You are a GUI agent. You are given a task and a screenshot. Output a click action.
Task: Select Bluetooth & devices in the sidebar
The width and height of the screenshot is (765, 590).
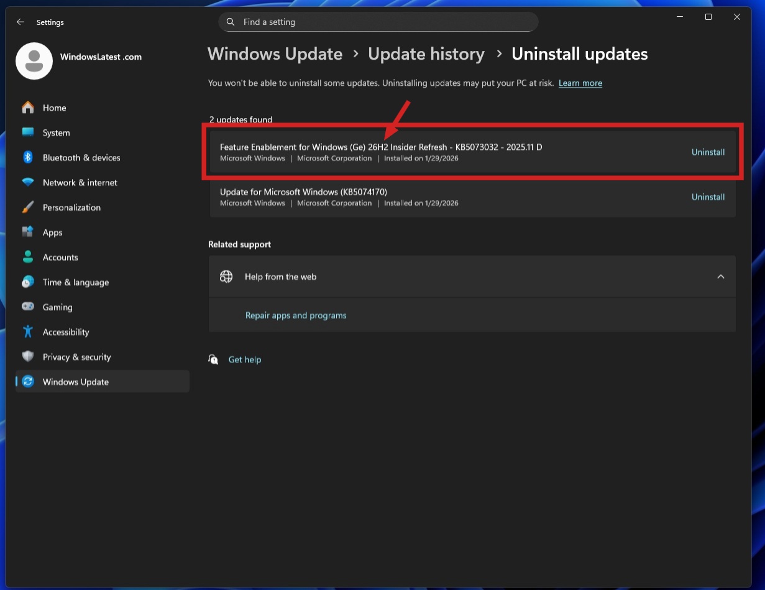(x=81, y=157)
